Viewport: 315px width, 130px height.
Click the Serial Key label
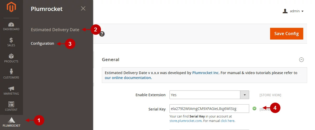click(x=157, y=109)
